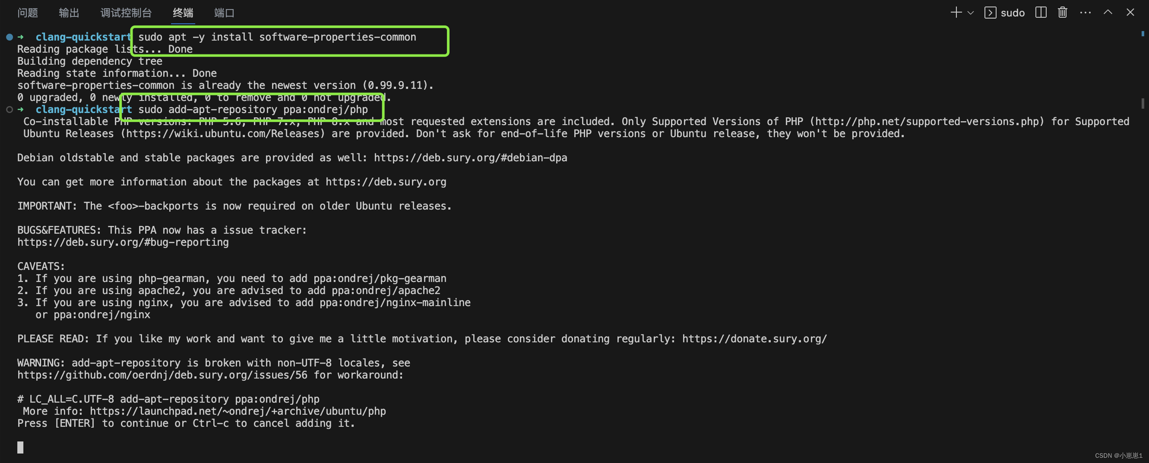Open the more actions ellipsis menu
This screenshot has height=463, width=1149.
1085,13
